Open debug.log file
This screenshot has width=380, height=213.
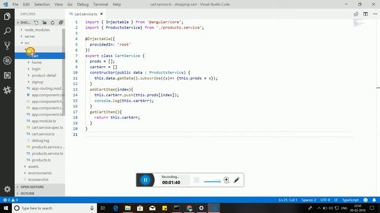[40, 140]
